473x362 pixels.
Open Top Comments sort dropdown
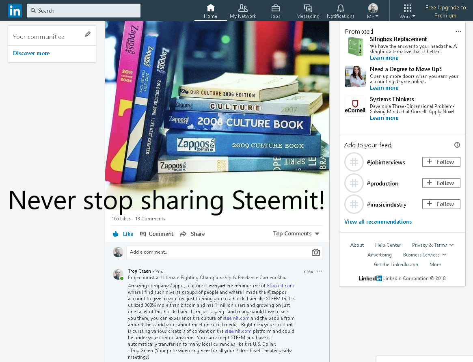point(296,234)
